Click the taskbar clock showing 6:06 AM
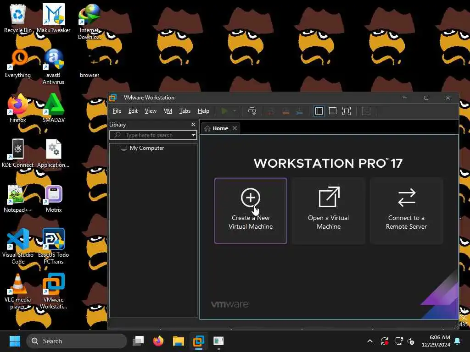 pos(436,341)
